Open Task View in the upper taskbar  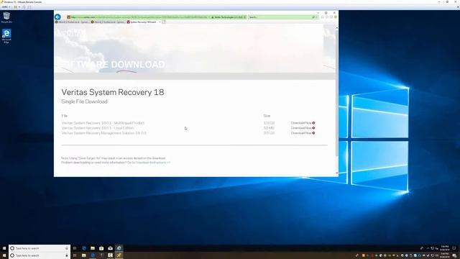[75, 248]
